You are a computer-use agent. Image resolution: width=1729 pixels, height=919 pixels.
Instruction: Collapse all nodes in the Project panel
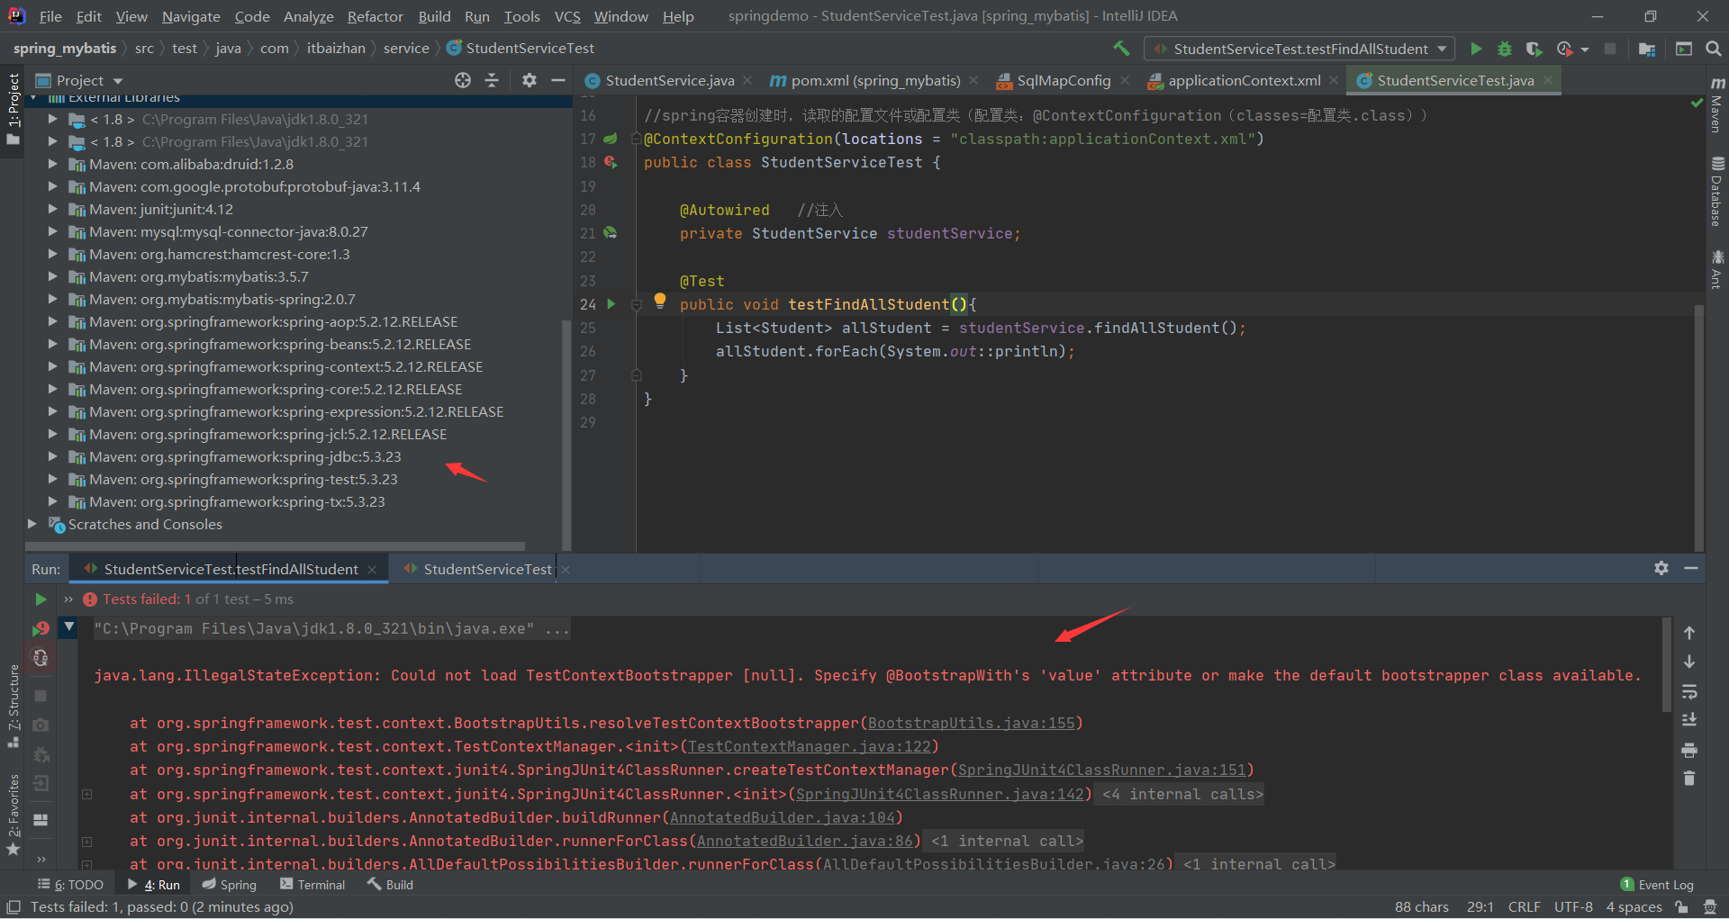[492, 80]
